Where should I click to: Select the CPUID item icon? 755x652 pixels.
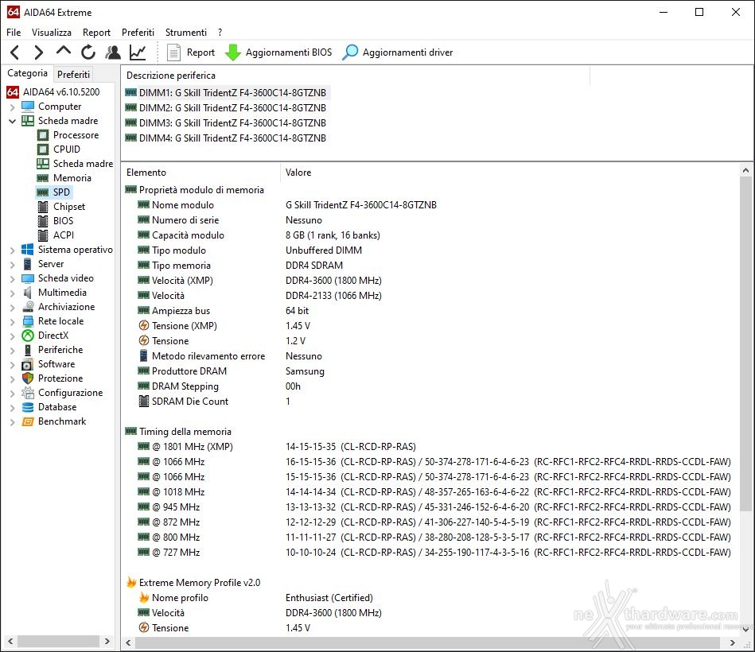tap(43, 149)
